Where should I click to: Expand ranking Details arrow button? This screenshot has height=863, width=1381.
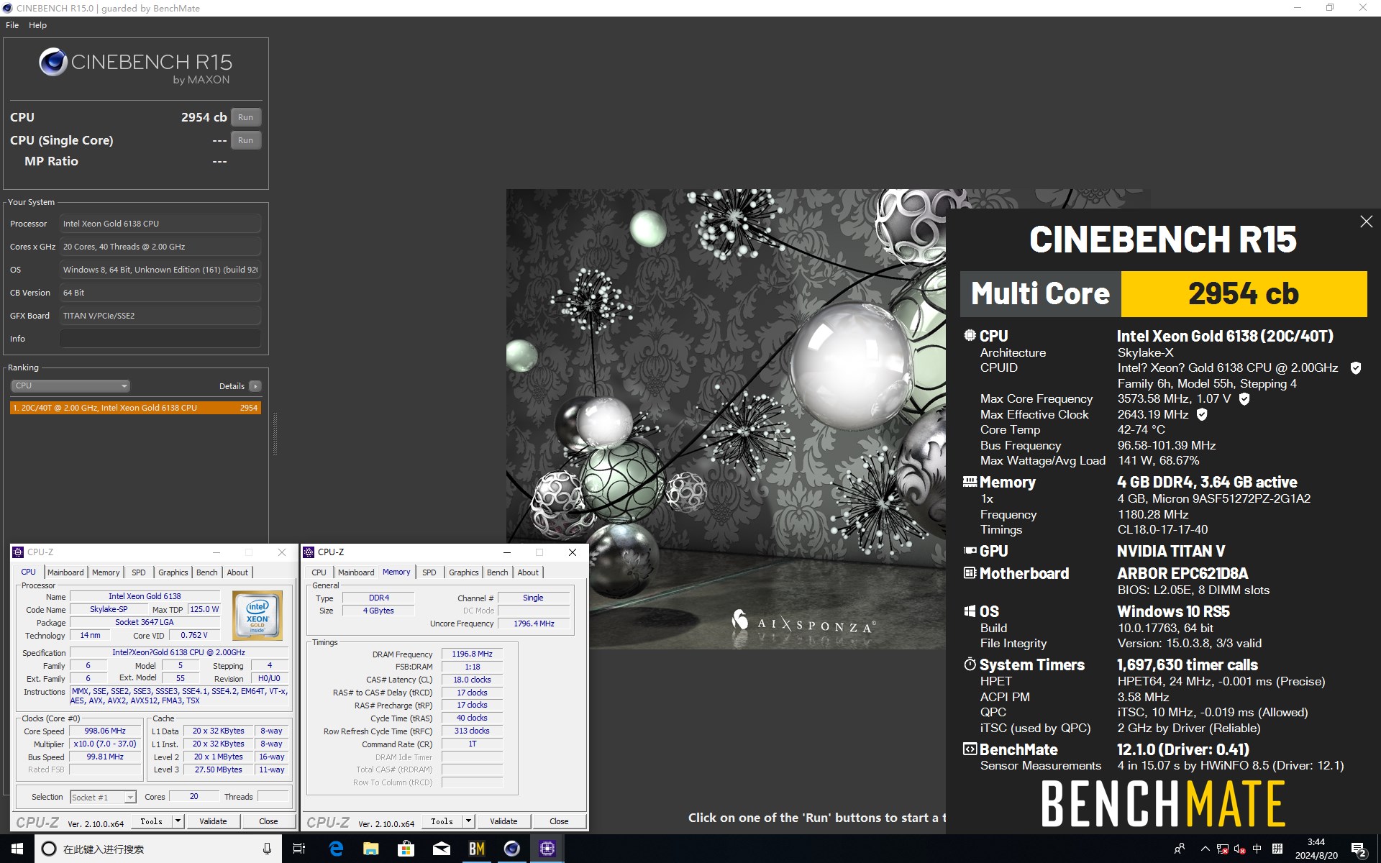255,386
